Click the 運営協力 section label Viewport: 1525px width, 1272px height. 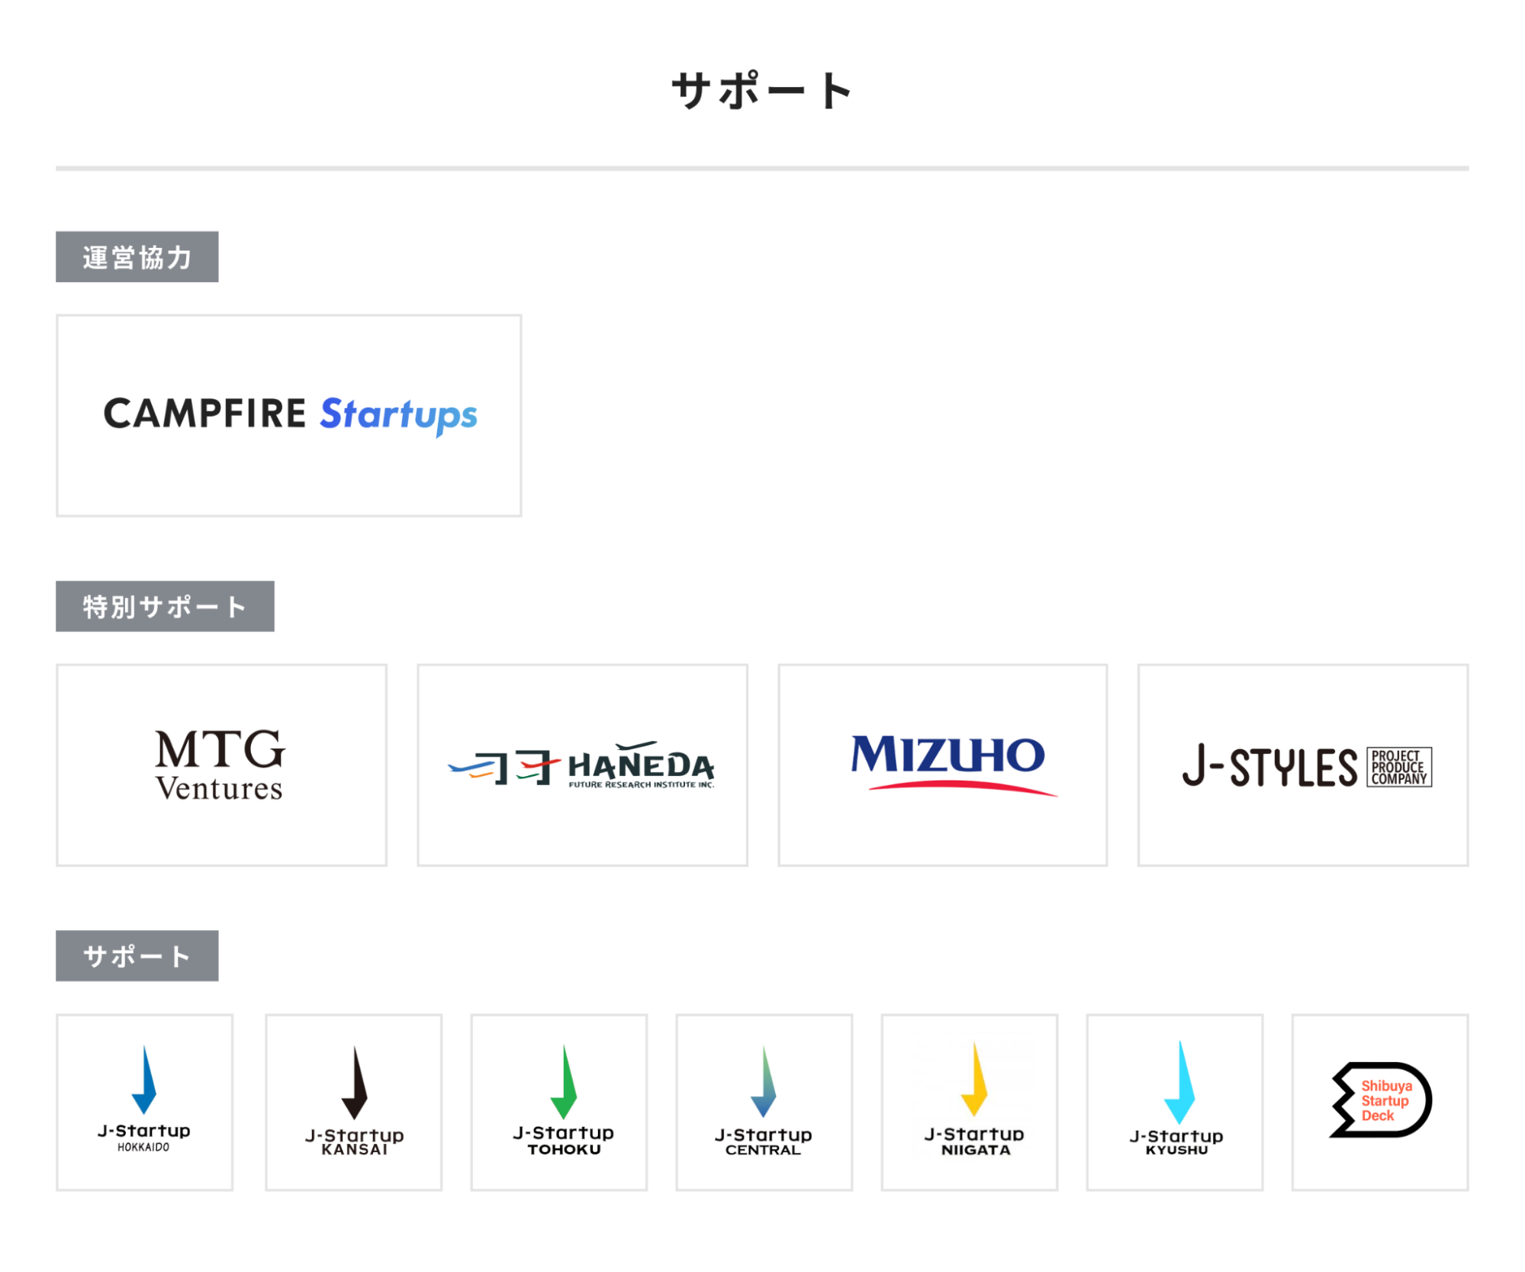(137, 257)
